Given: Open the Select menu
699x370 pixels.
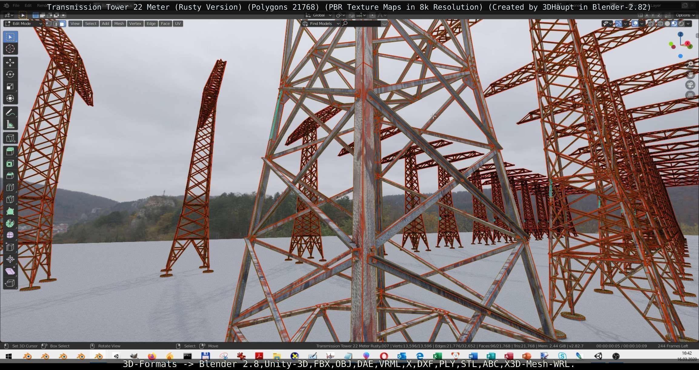Looking at the screenshot, I should tap(91, 24).
